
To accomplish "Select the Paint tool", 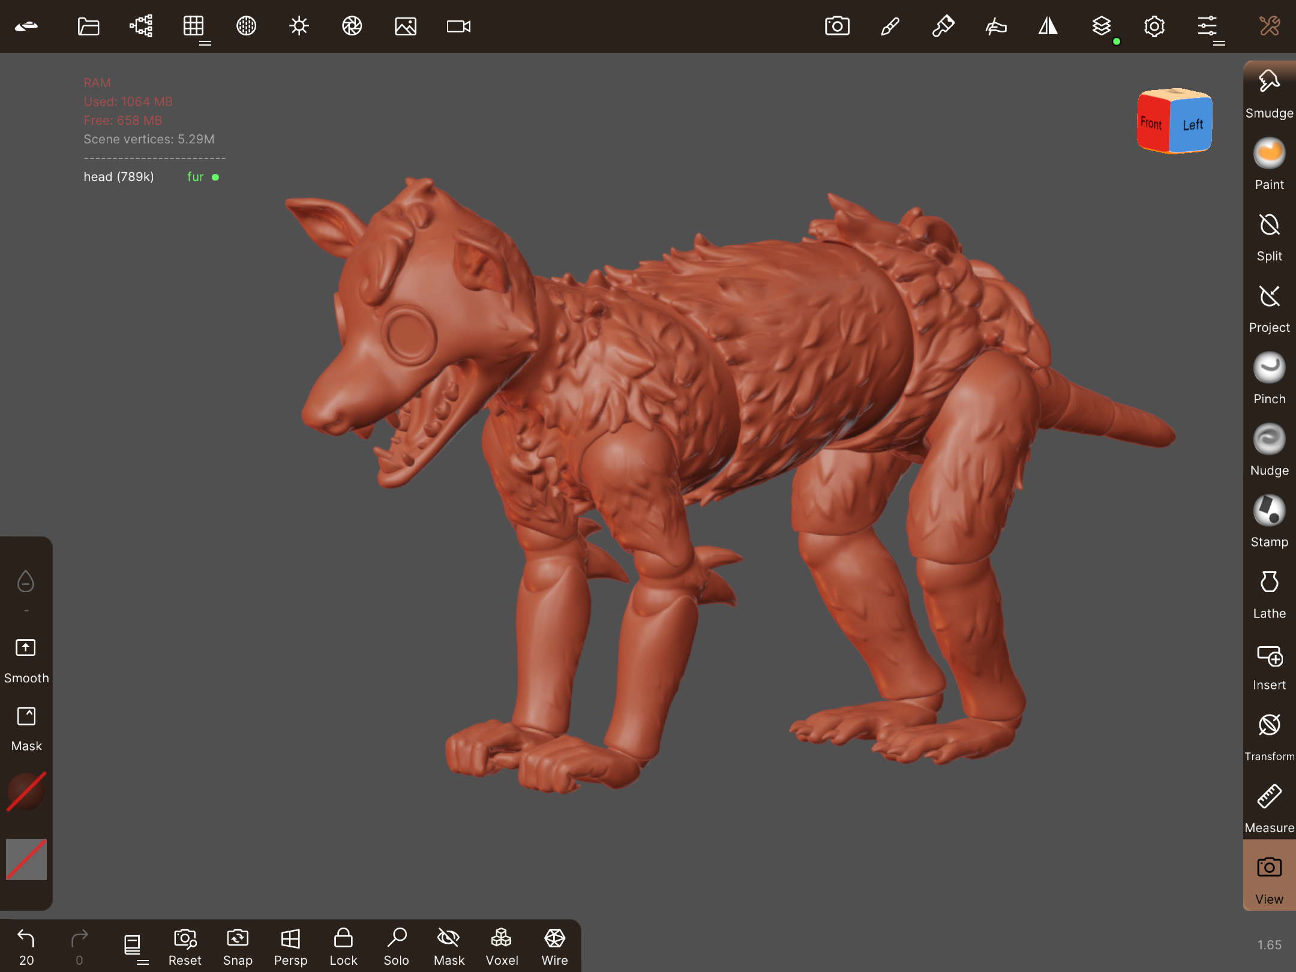I will (1270, 164).
